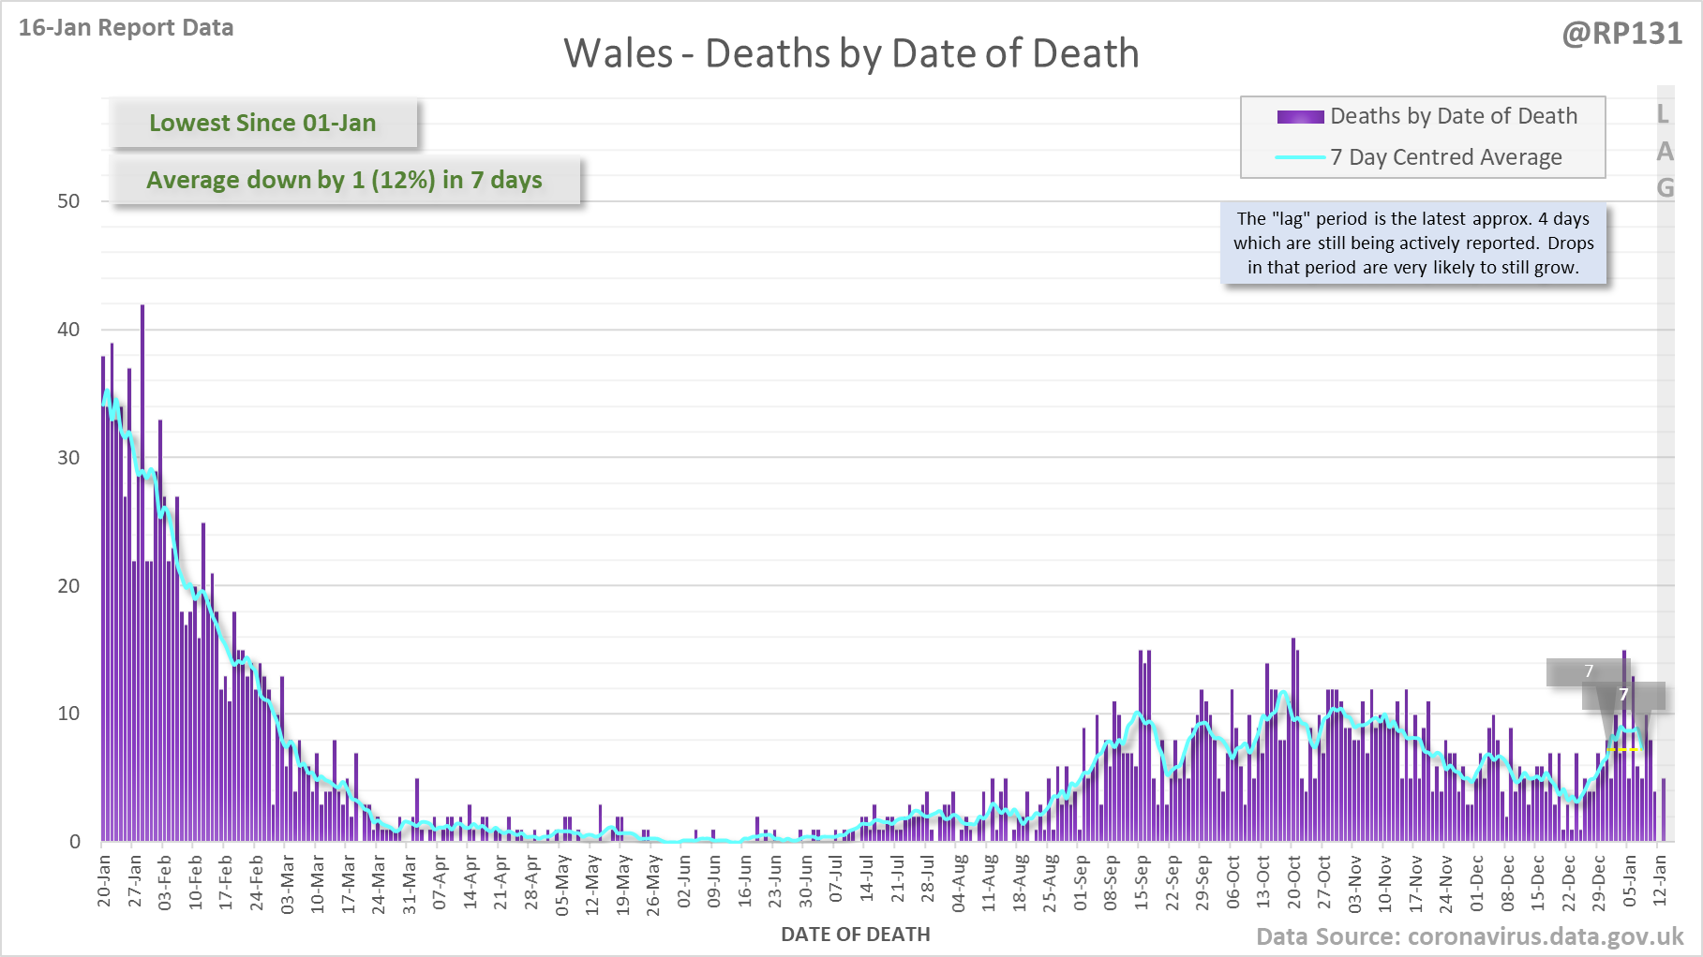Select the vertical 'LAG' label

[1665, 151]
